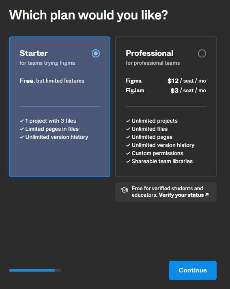Select the Professional plan radio button
The width and height of the screenshot is (230, 289).
(202, 53)
